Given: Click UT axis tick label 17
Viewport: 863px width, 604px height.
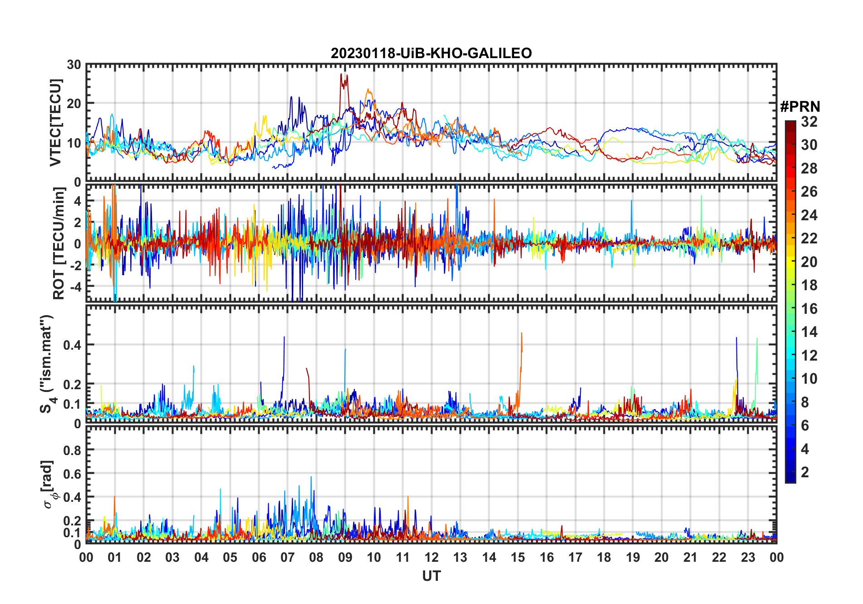Looking at the screenshot, I should point(575,558).
